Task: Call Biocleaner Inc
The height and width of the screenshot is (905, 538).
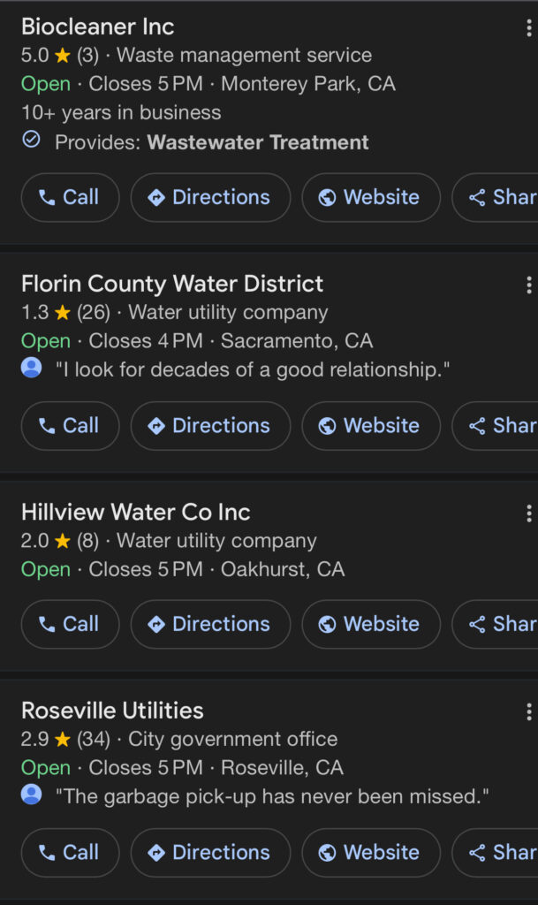Action: [70, 197]
